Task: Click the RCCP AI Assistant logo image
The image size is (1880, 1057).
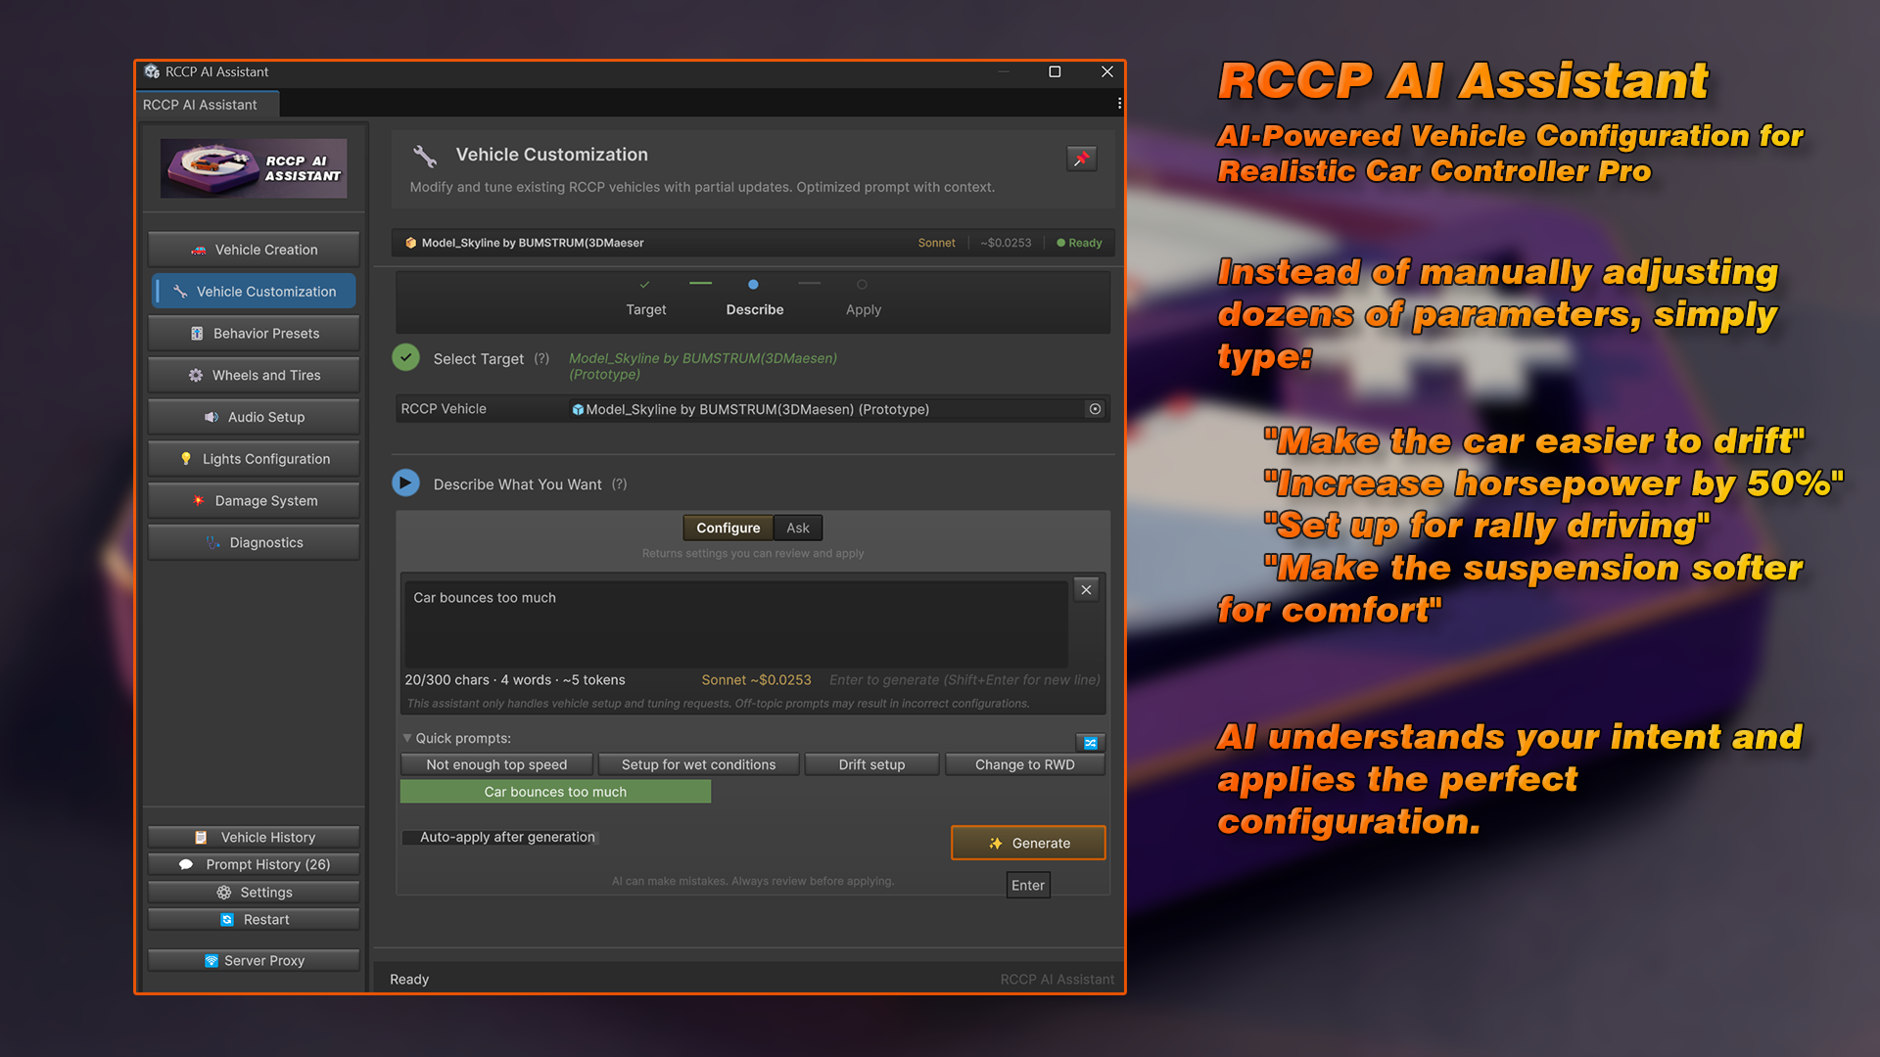Action: click(254, 168)
